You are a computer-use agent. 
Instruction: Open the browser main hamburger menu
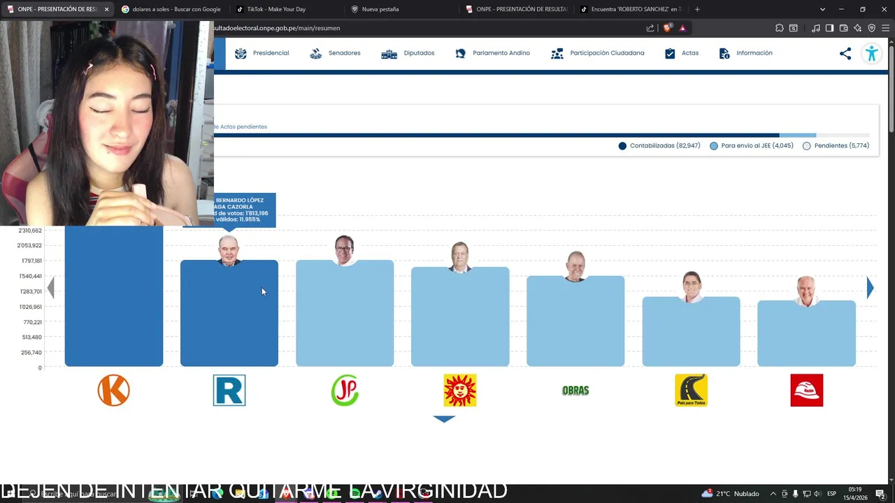(x=885, y=28)
